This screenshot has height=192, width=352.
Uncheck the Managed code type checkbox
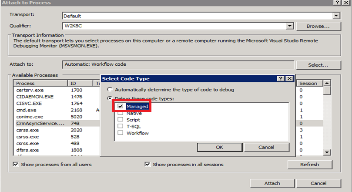[x=121, y=106]
